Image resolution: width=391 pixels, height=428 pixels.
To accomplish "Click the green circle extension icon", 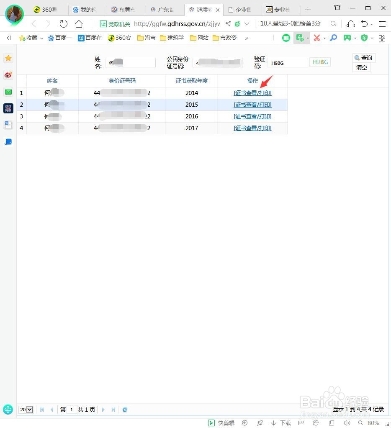I will pos(286,38).
